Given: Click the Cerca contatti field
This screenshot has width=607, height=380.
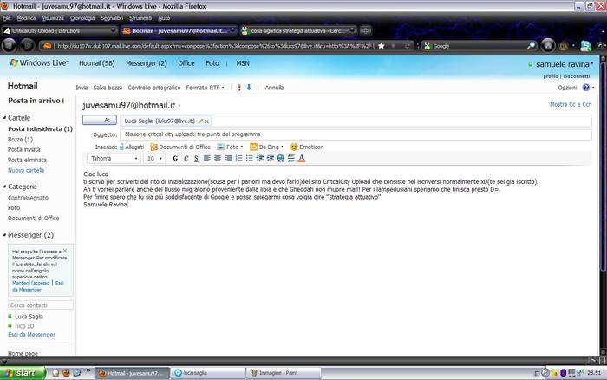Looking at the screenshot, I should click(41, 305).
